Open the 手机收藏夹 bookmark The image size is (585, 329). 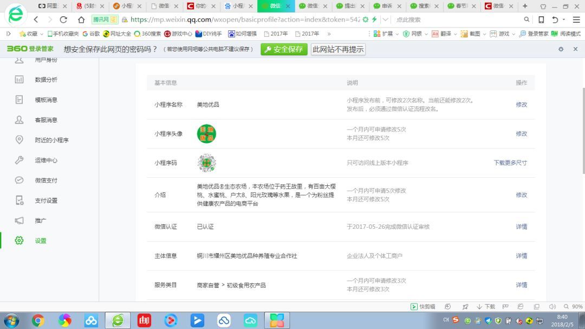(x=63, y=34)
